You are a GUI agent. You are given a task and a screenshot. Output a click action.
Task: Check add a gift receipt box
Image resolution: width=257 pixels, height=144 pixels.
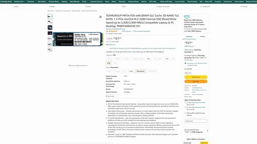pos(186,113)
